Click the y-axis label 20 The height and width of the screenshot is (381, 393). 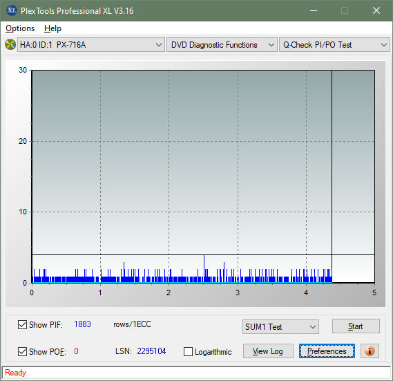coord(23,141)
